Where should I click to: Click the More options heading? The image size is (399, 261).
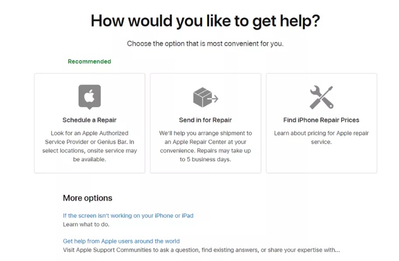point(87,198)
